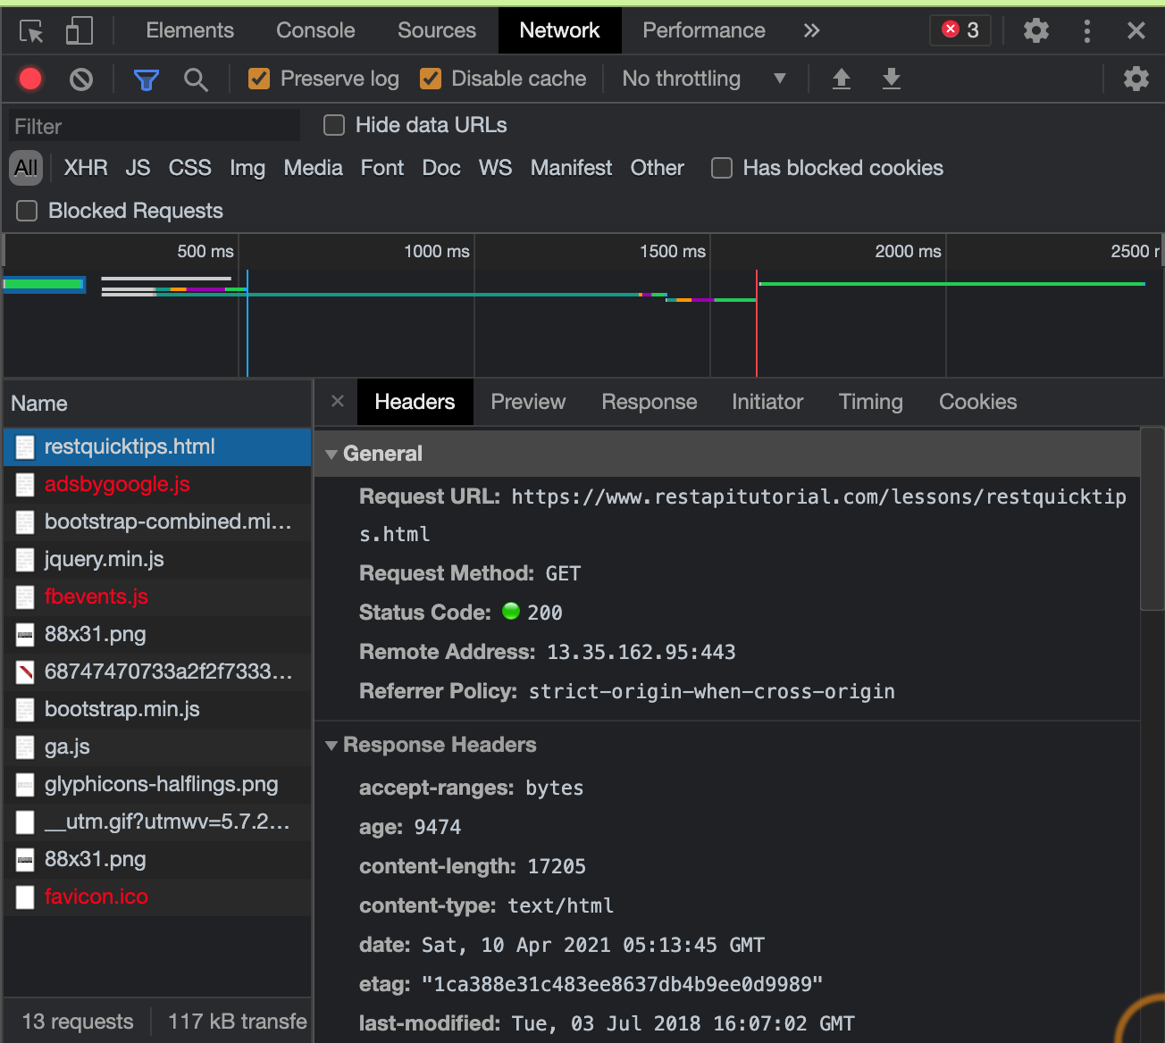
Task: Open the Timing tab
Action: coord(871,402)
